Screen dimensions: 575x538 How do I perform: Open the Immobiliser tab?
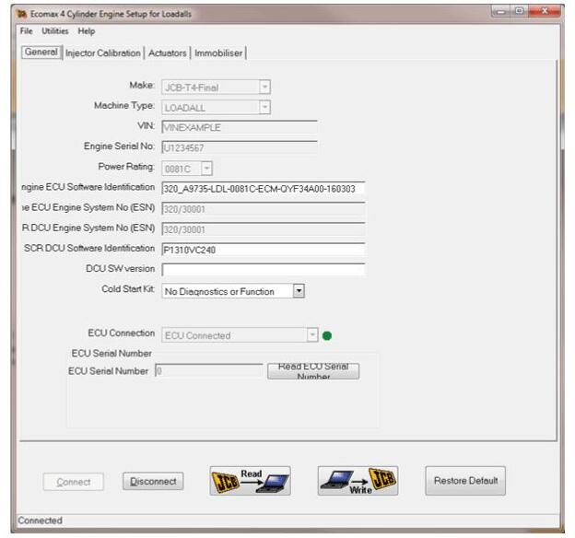pyautogui.click(x=218, y=53)
